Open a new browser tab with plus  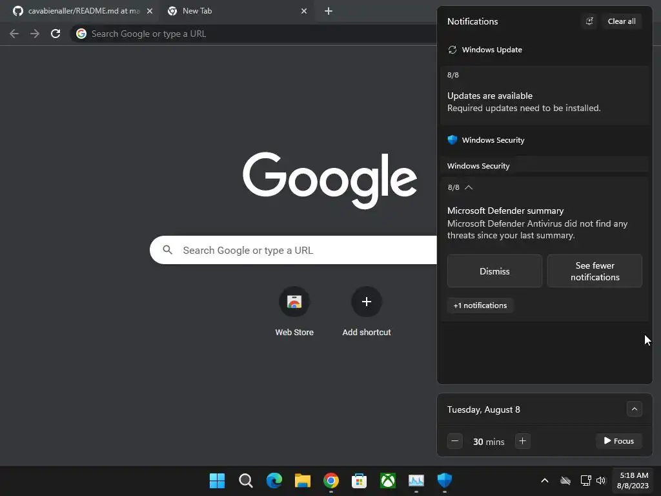pyautogui.click(x=329, y=11)
